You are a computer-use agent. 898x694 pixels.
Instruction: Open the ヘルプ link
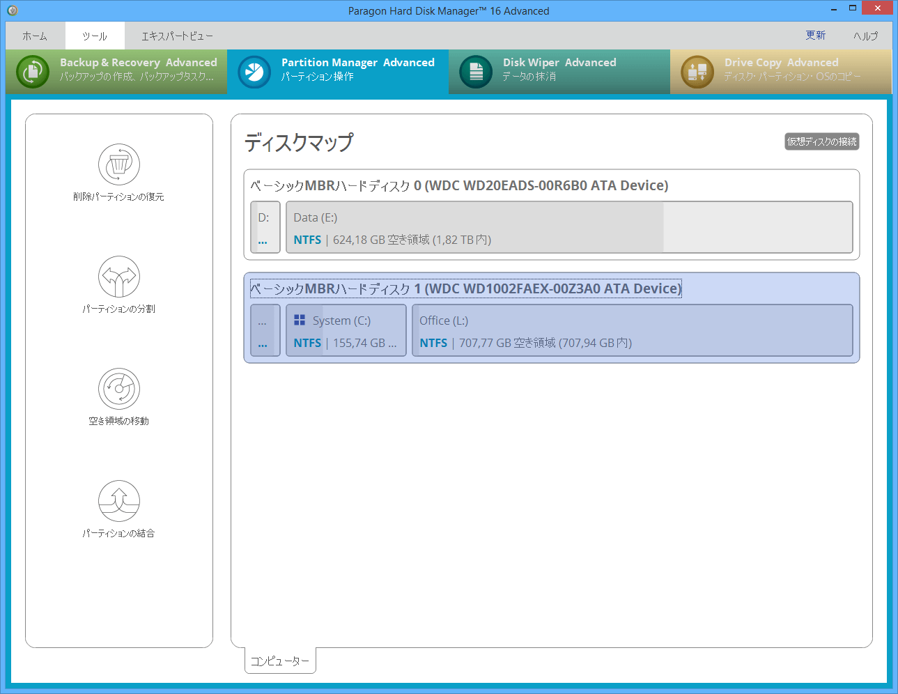pyautogui.click(x=865, y=36)
